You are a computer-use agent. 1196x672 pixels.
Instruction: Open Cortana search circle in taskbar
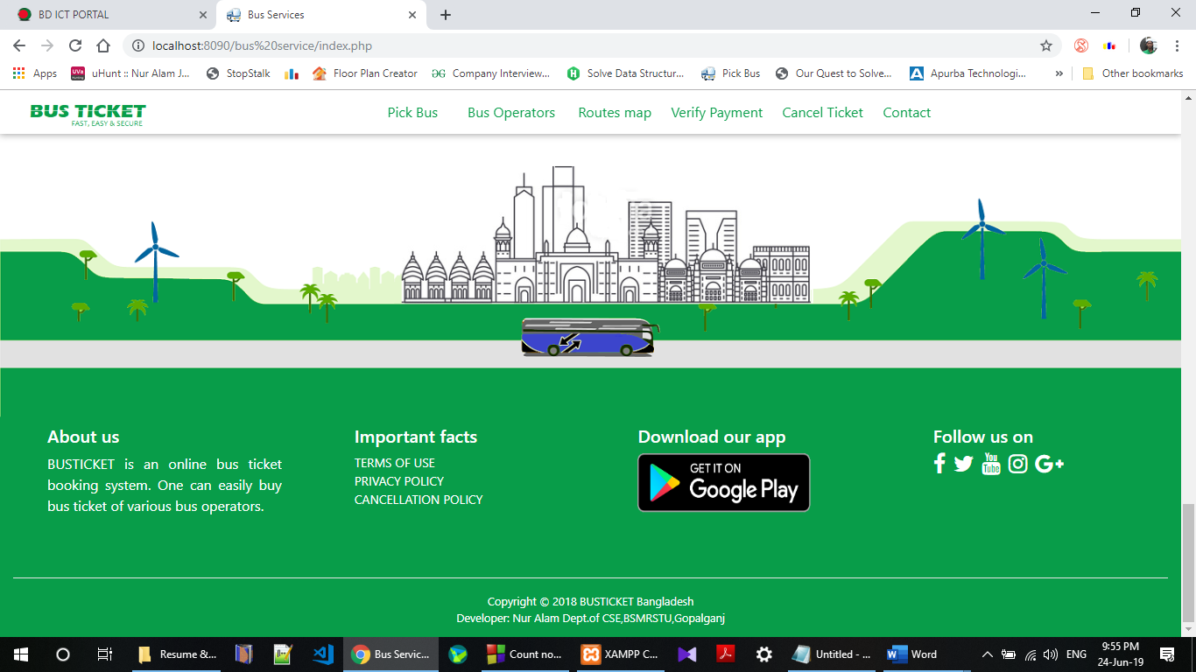63,654
